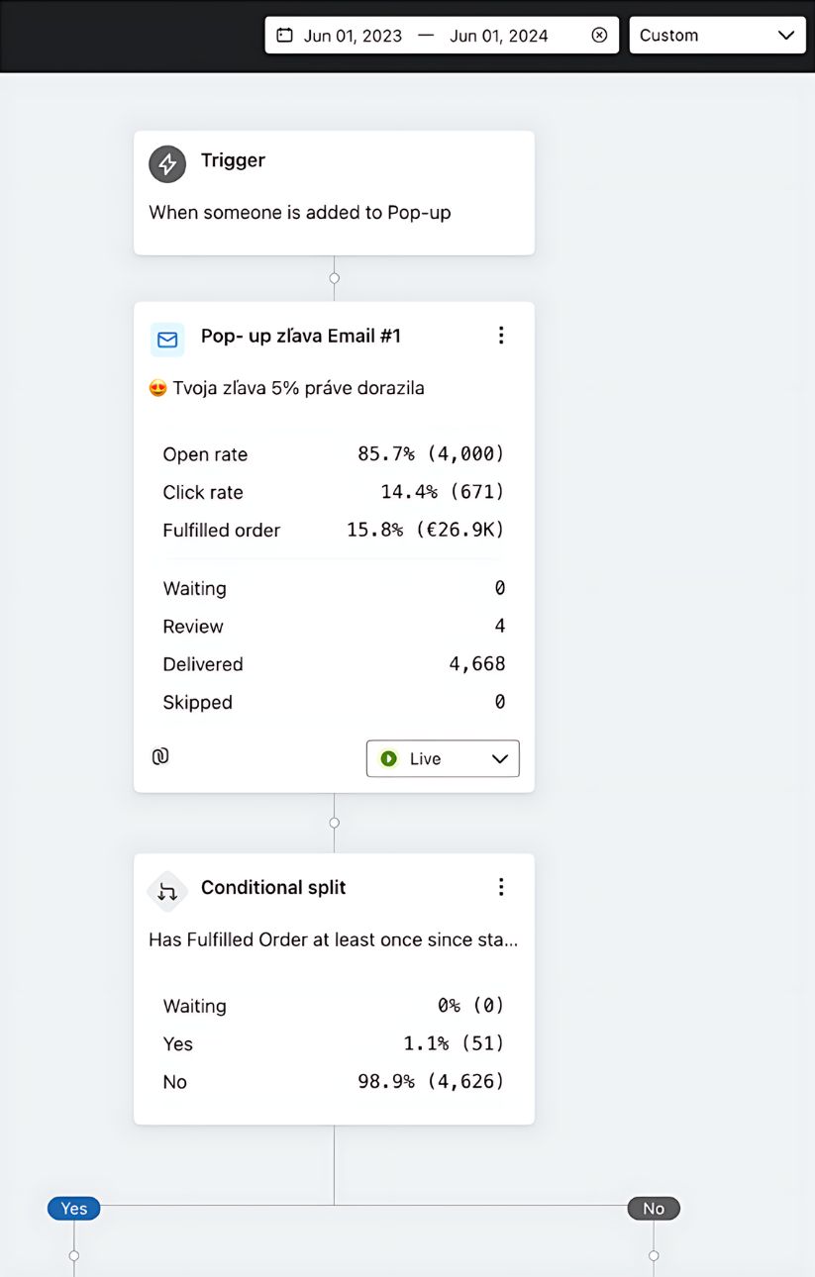Click the add-step node under Yes branch

[74, 1255]
